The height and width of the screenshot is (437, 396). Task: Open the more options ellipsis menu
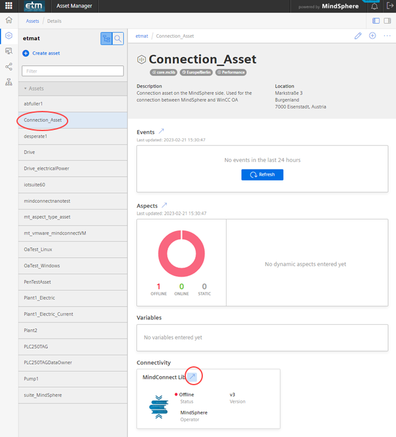point(387,36)
